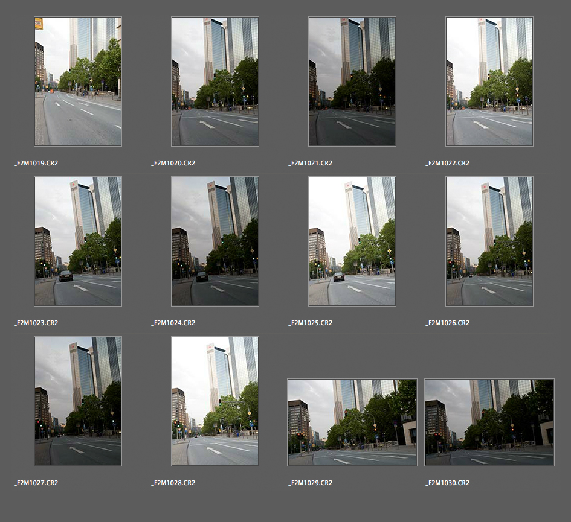Click the _E2M1026.CR2 image thumbnail
The image size is (571, 522).
(489, 241)
